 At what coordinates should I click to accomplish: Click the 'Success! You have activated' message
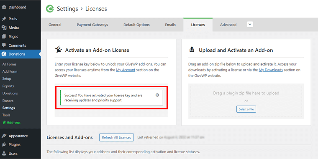[103, 98]
